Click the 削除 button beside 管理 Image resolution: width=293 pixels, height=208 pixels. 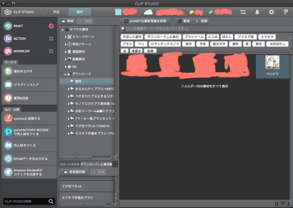pos(201,21)
